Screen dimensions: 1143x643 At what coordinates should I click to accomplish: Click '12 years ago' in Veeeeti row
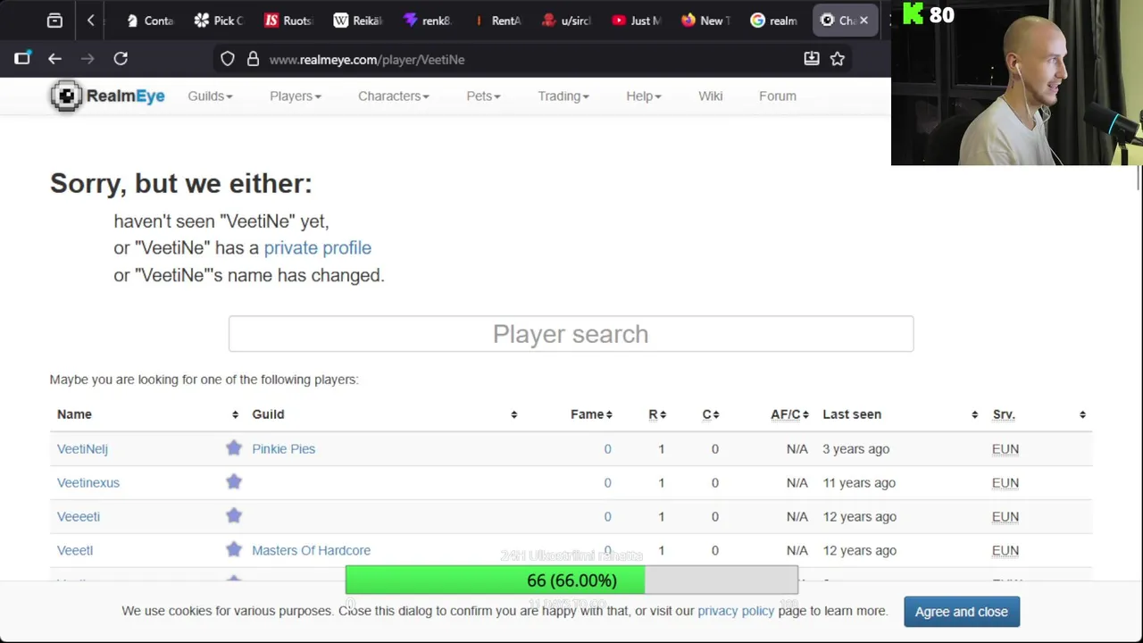(859, 516)
